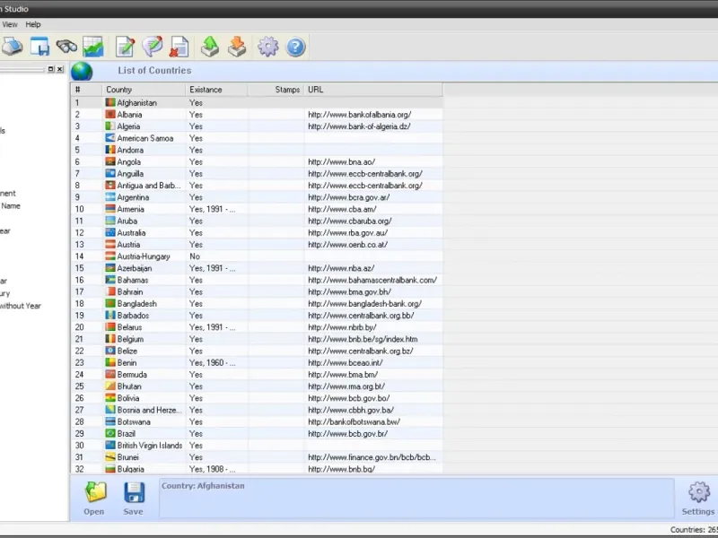Select the Austria-Hungary row
The height and width of the screenshot is (538, 718).
pyautogui.click(x=257, y=256)
